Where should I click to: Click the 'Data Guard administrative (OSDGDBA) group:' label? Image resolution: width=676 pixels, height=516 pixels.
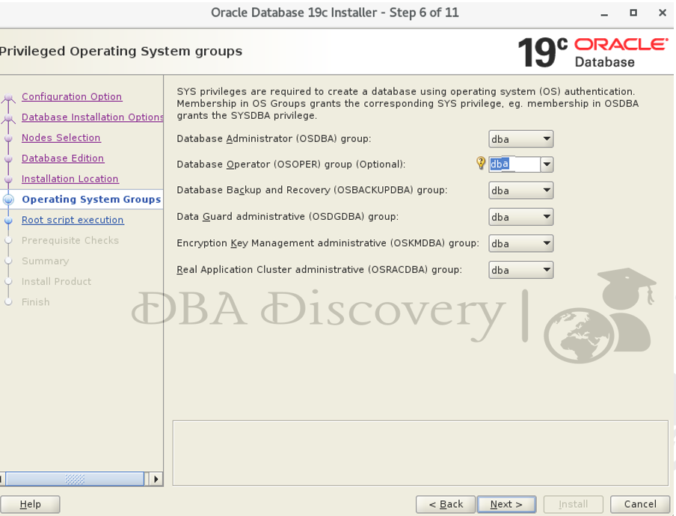coord(288,216)
